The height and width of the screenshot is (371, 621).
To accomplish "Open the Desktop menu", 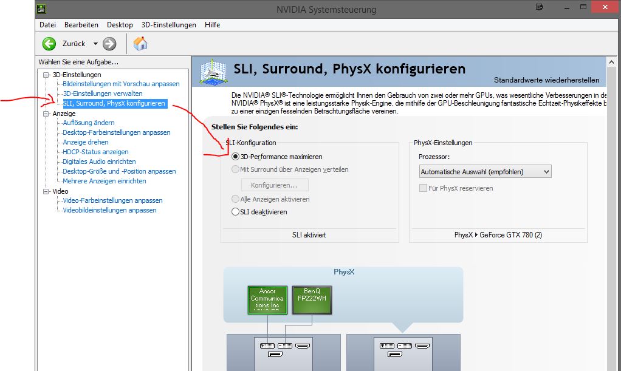I will click(x=120, y=24).
